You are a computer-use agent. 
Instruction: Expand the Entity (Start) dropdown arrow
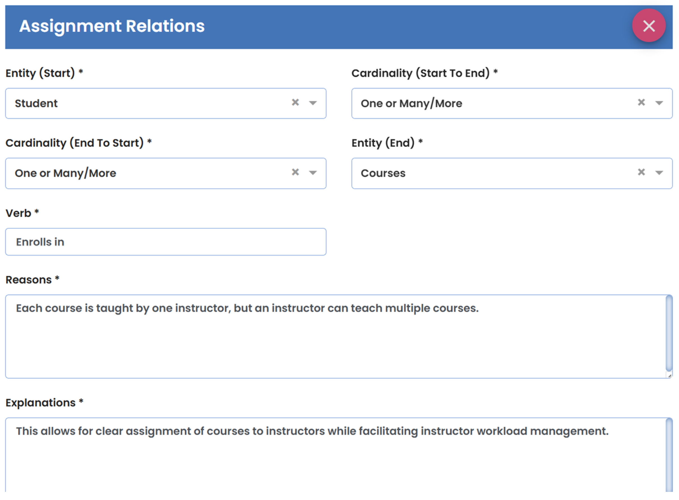[313, 103]
